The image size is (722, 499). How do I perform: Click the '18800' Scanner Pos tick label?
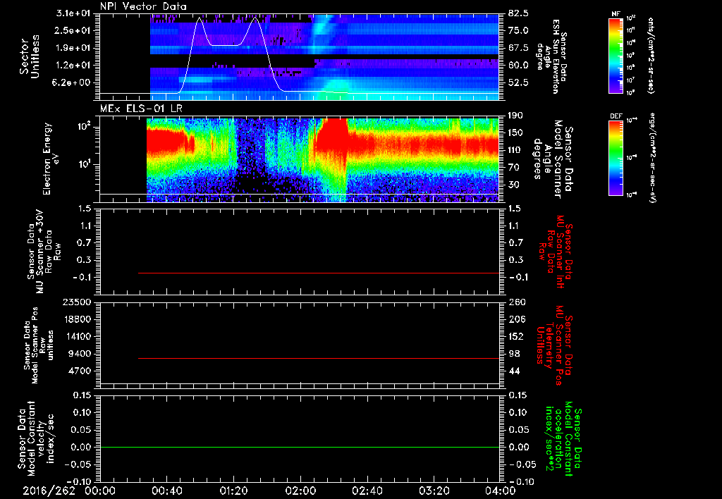tap(77, 319)
